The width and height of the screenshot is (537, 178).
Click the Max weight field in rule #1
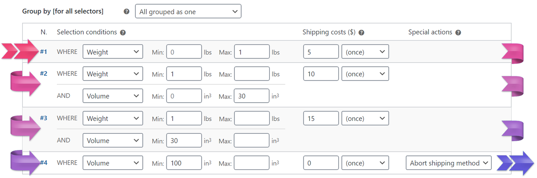tap(252, 52)
